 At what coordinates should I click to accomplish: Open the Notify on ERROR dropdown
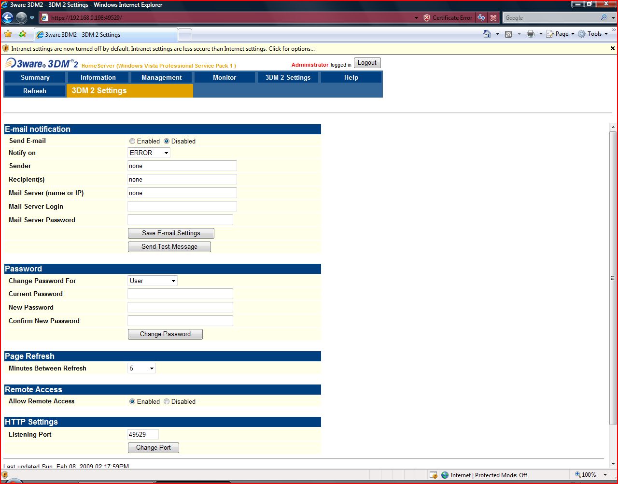click(x=149, y=153)
